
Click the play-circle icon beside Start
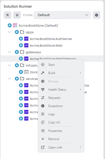43,65
